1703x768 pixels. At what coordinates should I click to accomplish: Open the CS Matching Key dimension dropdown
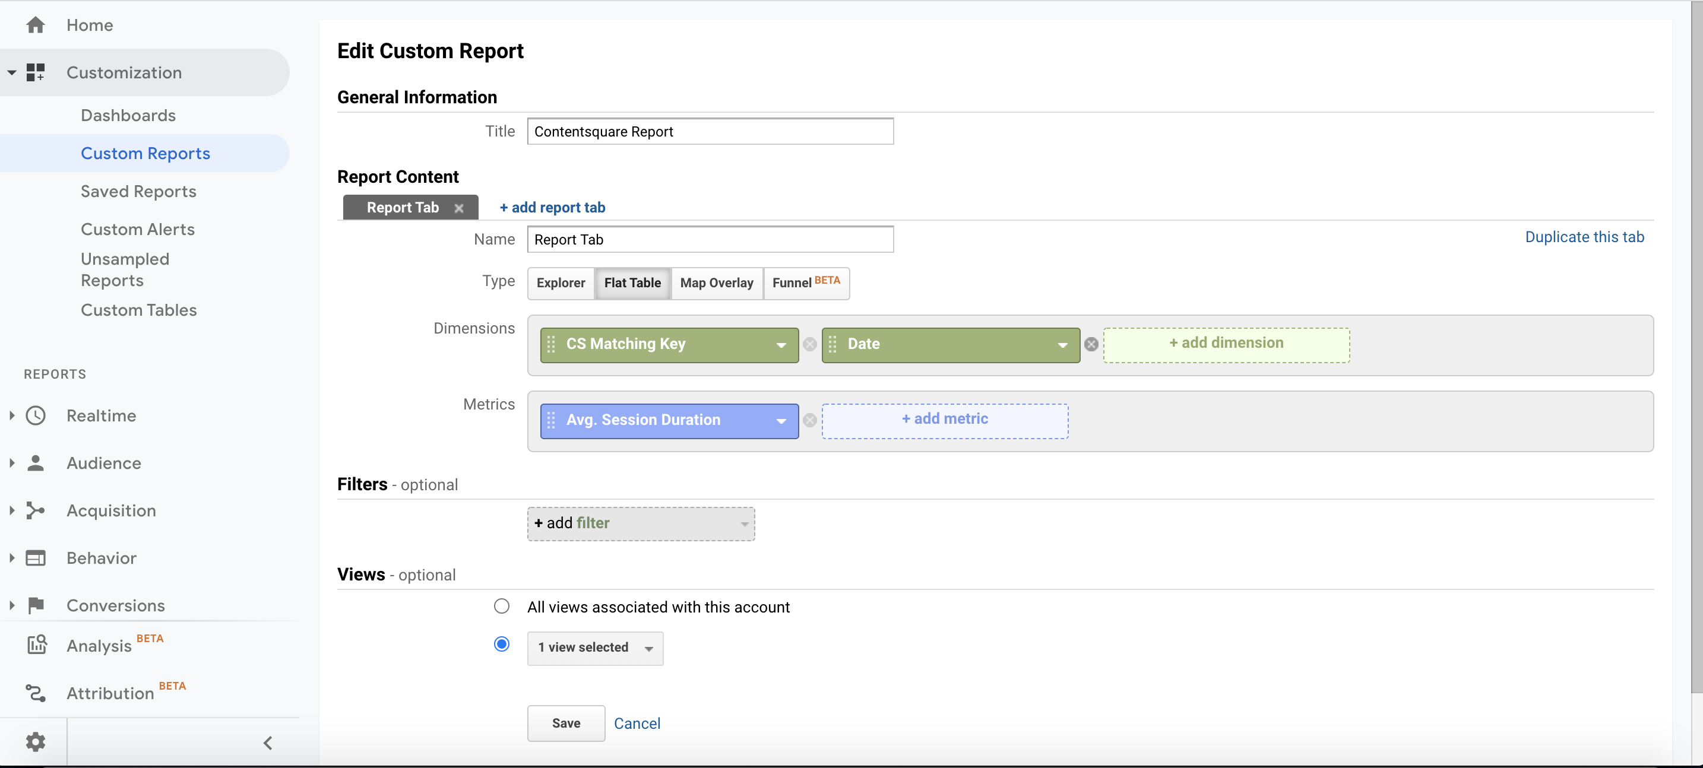(x=781, y=345)
